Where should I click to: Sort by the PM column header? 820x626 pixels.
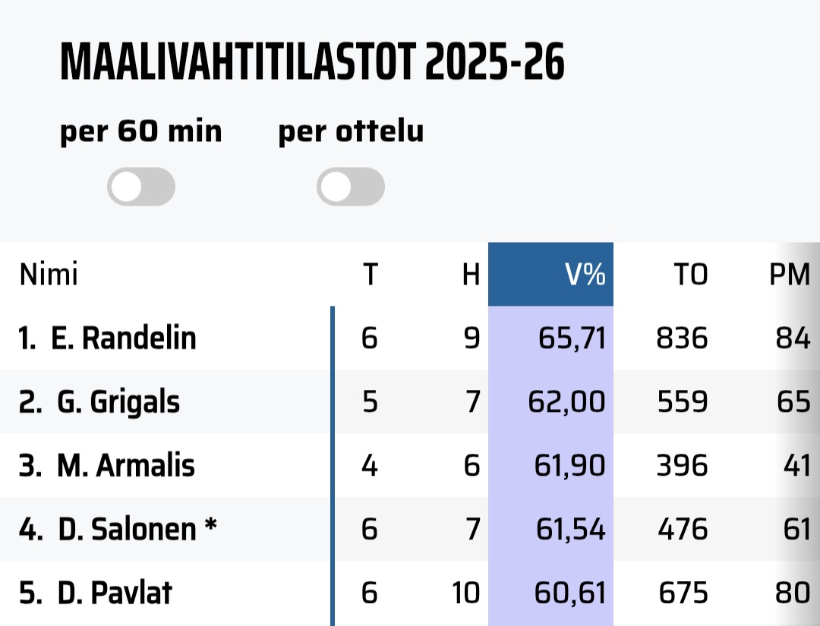(789, 275)
